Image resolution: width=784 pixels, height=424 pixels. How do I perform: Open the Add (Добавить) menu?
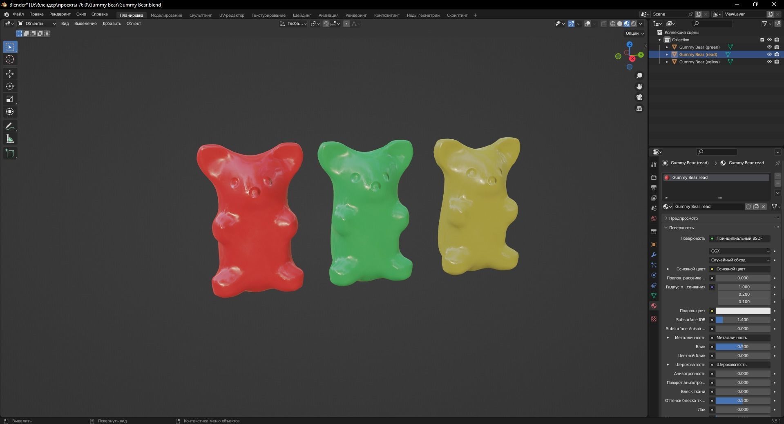click(112, 24)
